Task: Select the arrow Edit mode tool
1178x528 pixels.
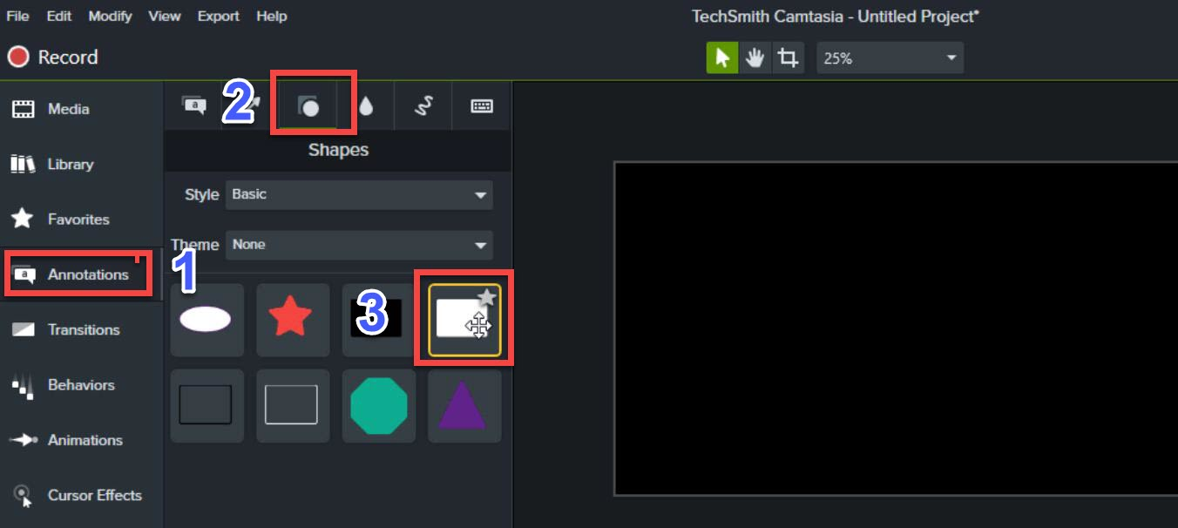Action: 722,58
